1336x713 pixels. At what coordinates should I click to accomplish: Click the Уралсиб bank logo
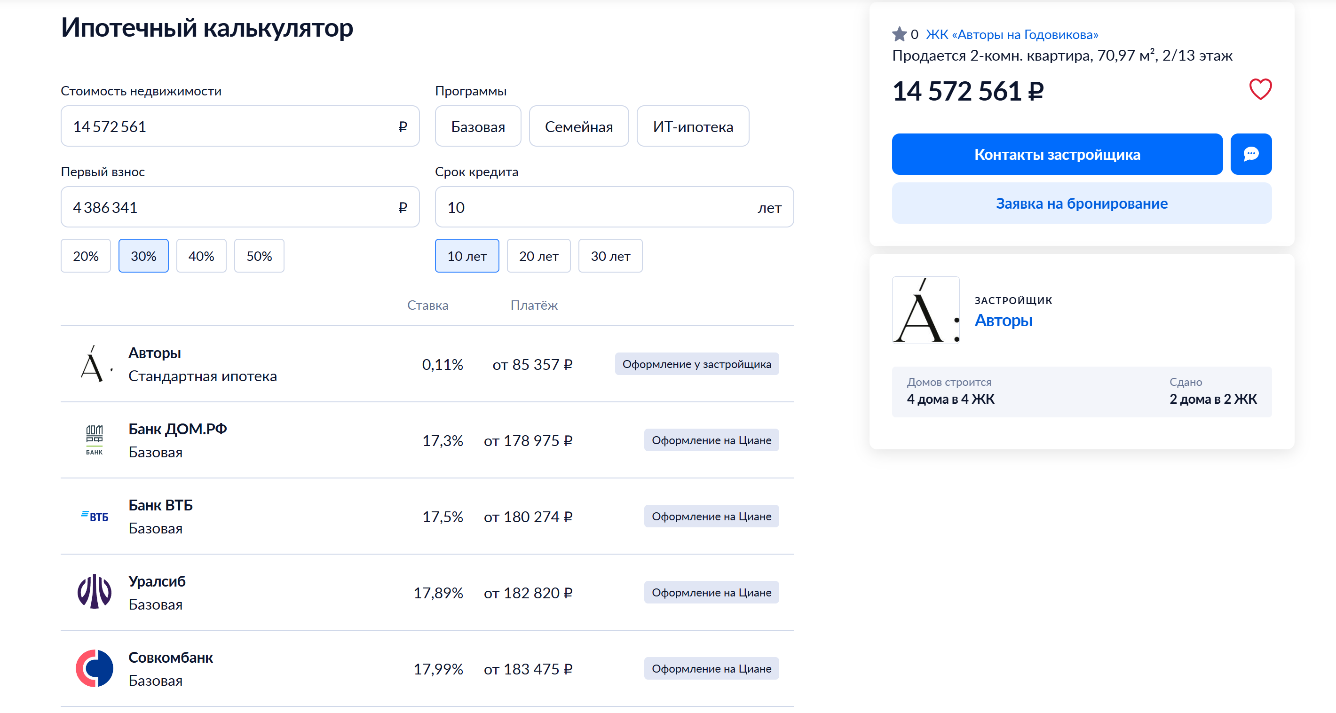click(95, 592)
